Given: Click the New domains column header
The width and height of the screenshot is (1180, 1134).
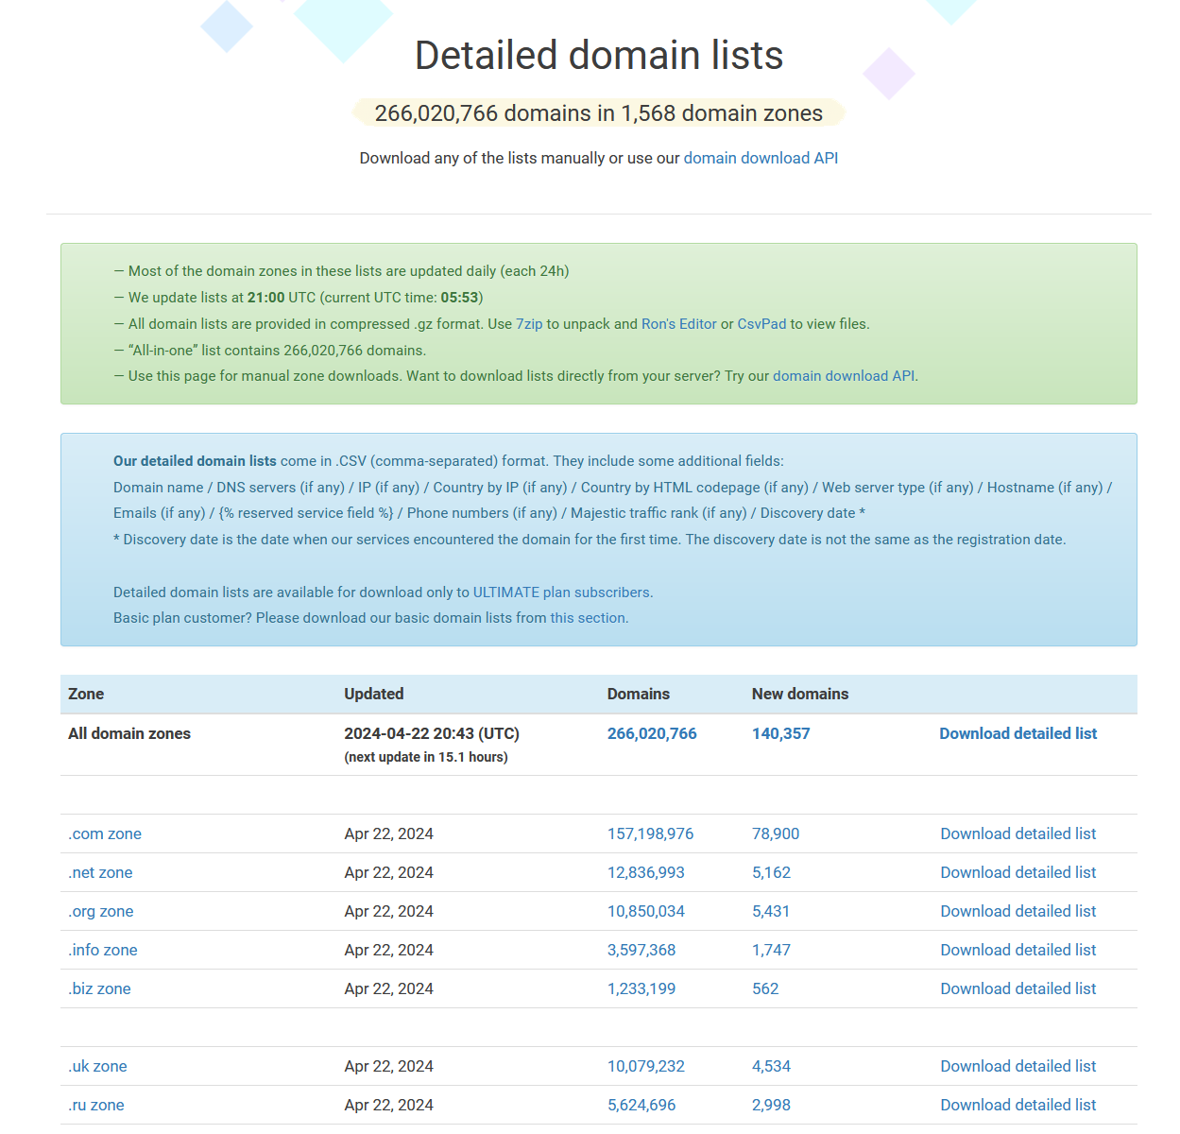Looking at the screenshot, I should [800, 694].
